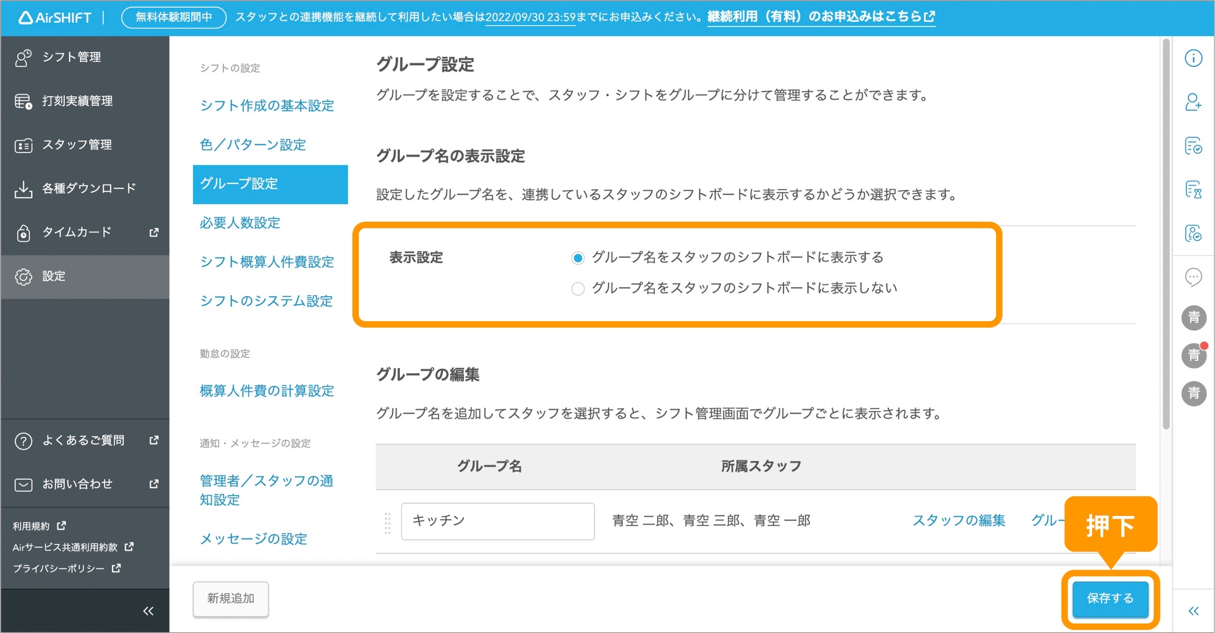Screen dimensions: 1215x633
Task: Open スタッフの編集 link for キッチン group
Action: (x=959, y=520)
